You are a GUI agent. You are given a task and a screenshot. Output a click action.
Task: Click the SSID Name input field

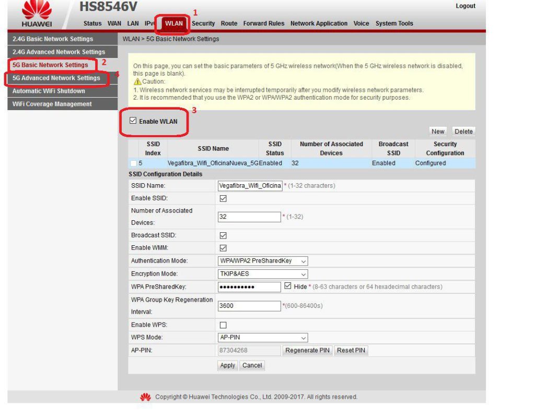coord(250,186)
